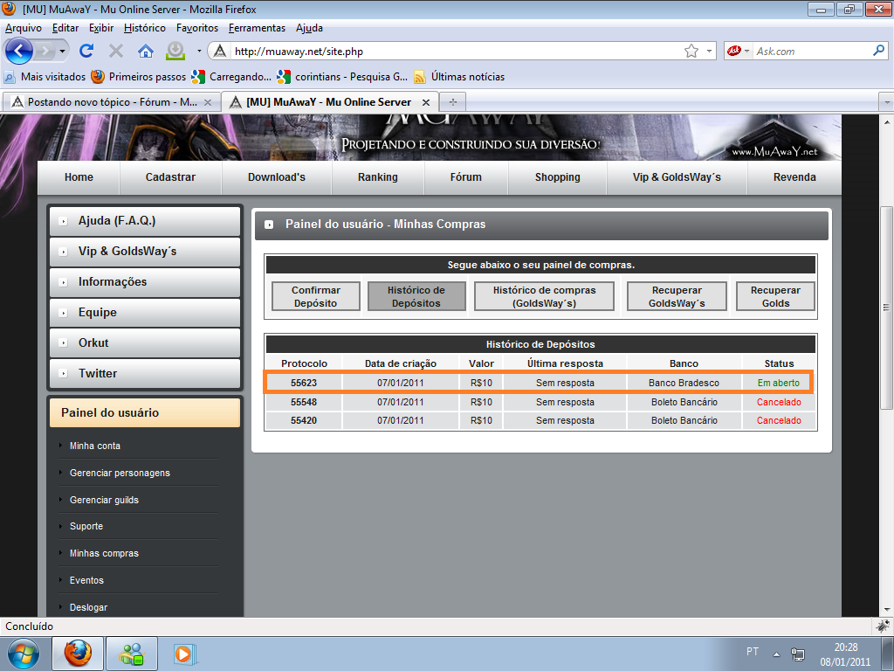Open the URL history dropdown arrow

(708, 51)
